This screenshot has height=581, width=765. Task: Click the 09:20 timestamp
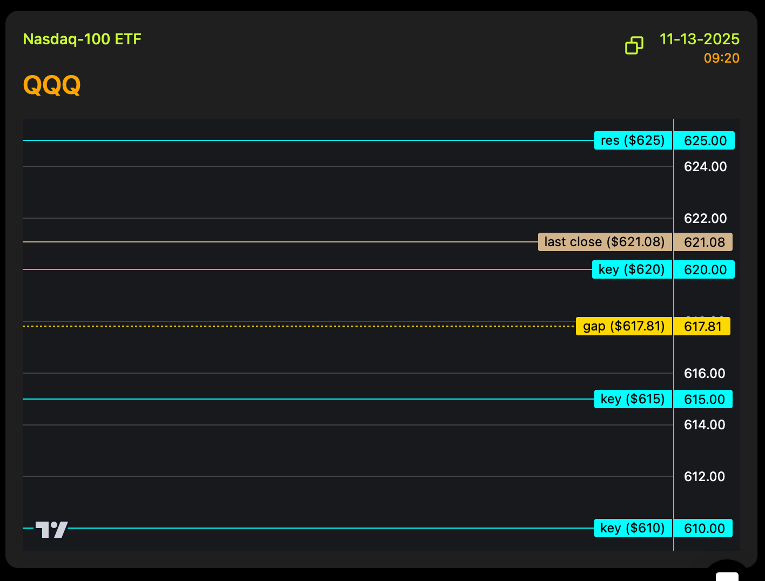coord(721,58)
